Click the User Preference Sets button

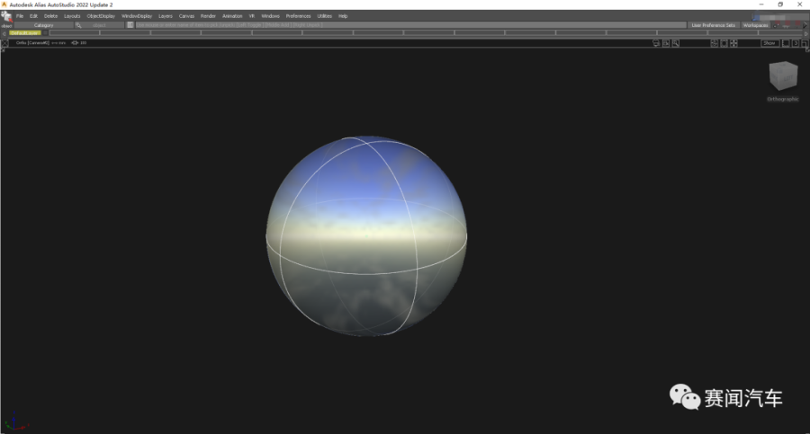click(712, 25)
